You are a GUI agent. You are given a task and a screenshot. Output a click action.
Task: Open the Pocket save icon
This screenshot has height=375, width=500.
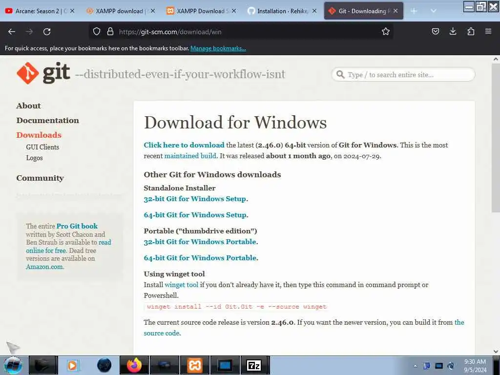(435, 32)
